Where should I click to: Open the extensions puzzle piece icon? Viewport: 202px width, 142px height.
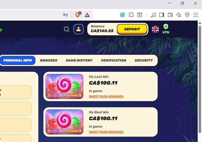pyautogui.click(x=131, y=15)
